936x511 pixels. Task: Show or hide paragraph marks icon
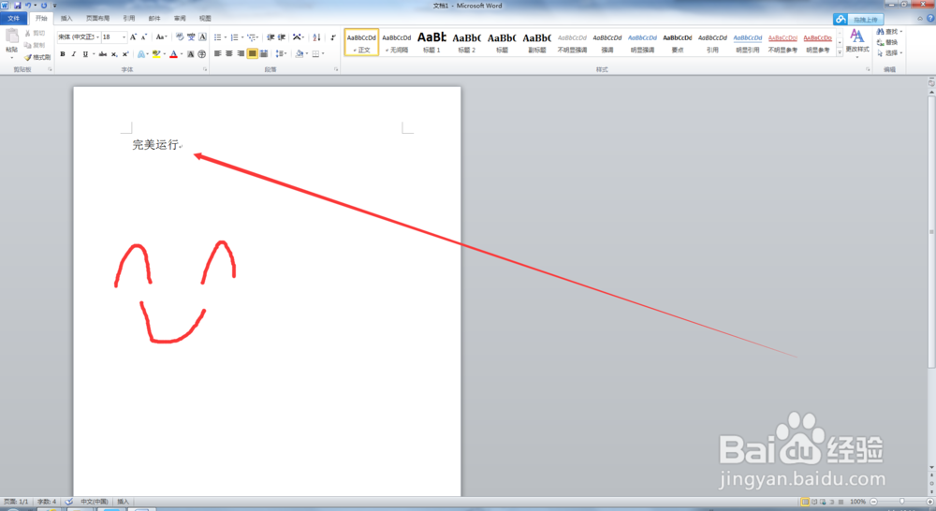(x=333, y=37)
